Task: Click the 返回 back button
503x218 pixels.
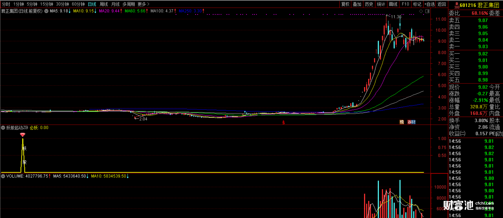Action: (441, 4)
